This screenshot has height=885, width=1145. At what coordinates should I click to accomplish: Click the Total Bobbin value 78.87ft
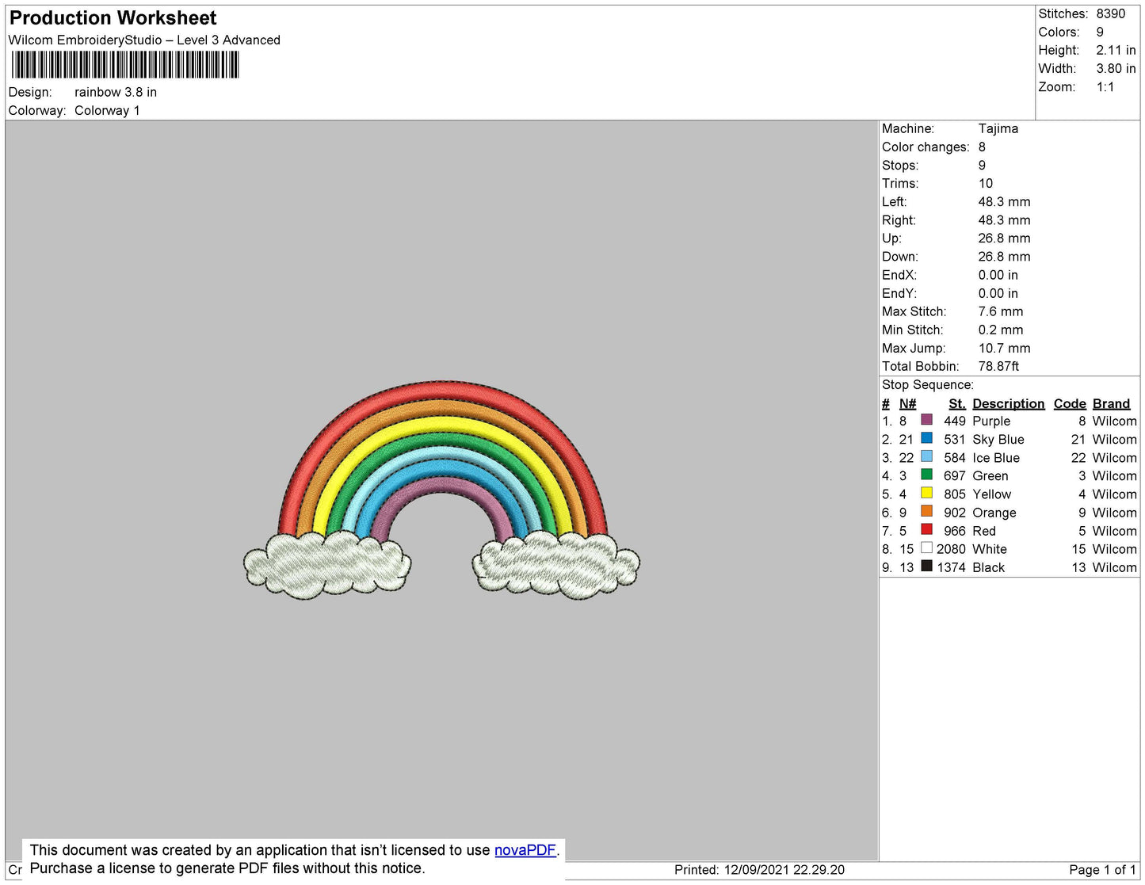click(998, 366)
